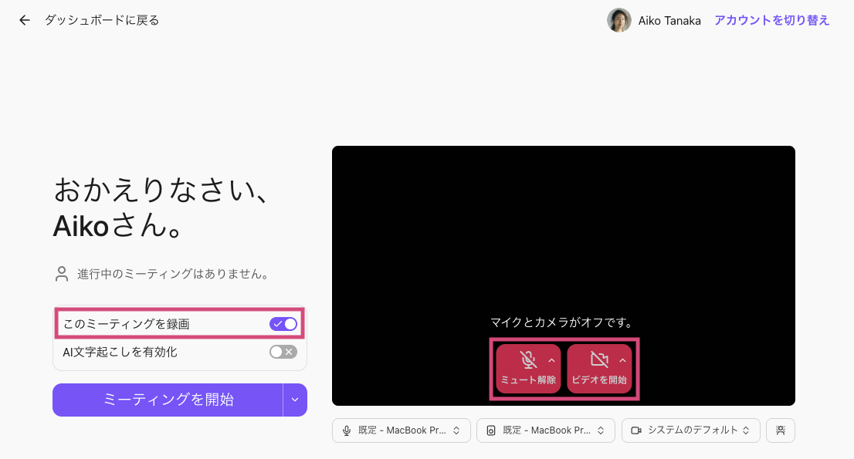
Task: Click Aiko Tanaka's profile avatar
Action: pos(619,21)
